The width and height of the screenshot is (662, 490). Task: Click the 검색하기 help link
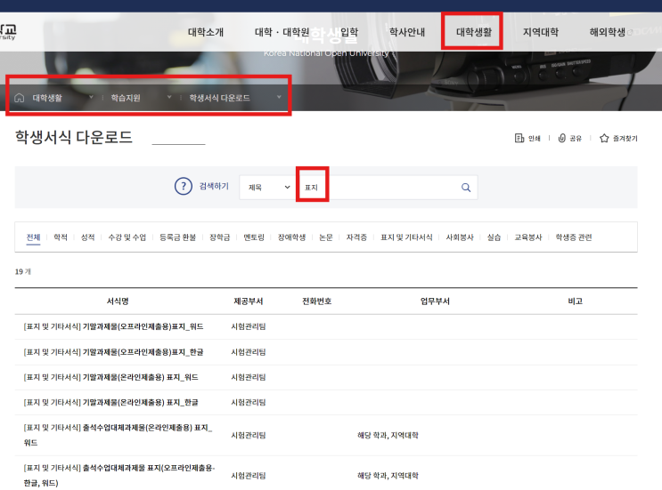pos(214,186)
